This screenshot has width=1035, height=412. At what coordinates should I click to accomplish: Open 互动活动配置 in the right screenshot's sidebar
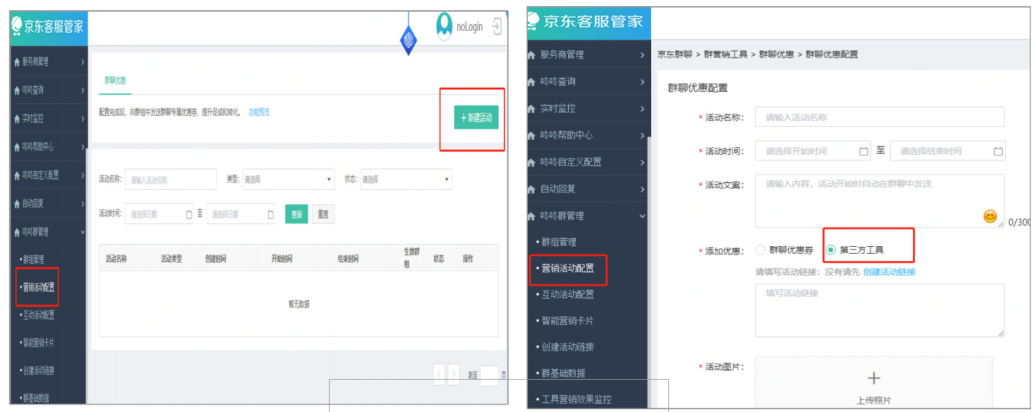click(568, 295)
